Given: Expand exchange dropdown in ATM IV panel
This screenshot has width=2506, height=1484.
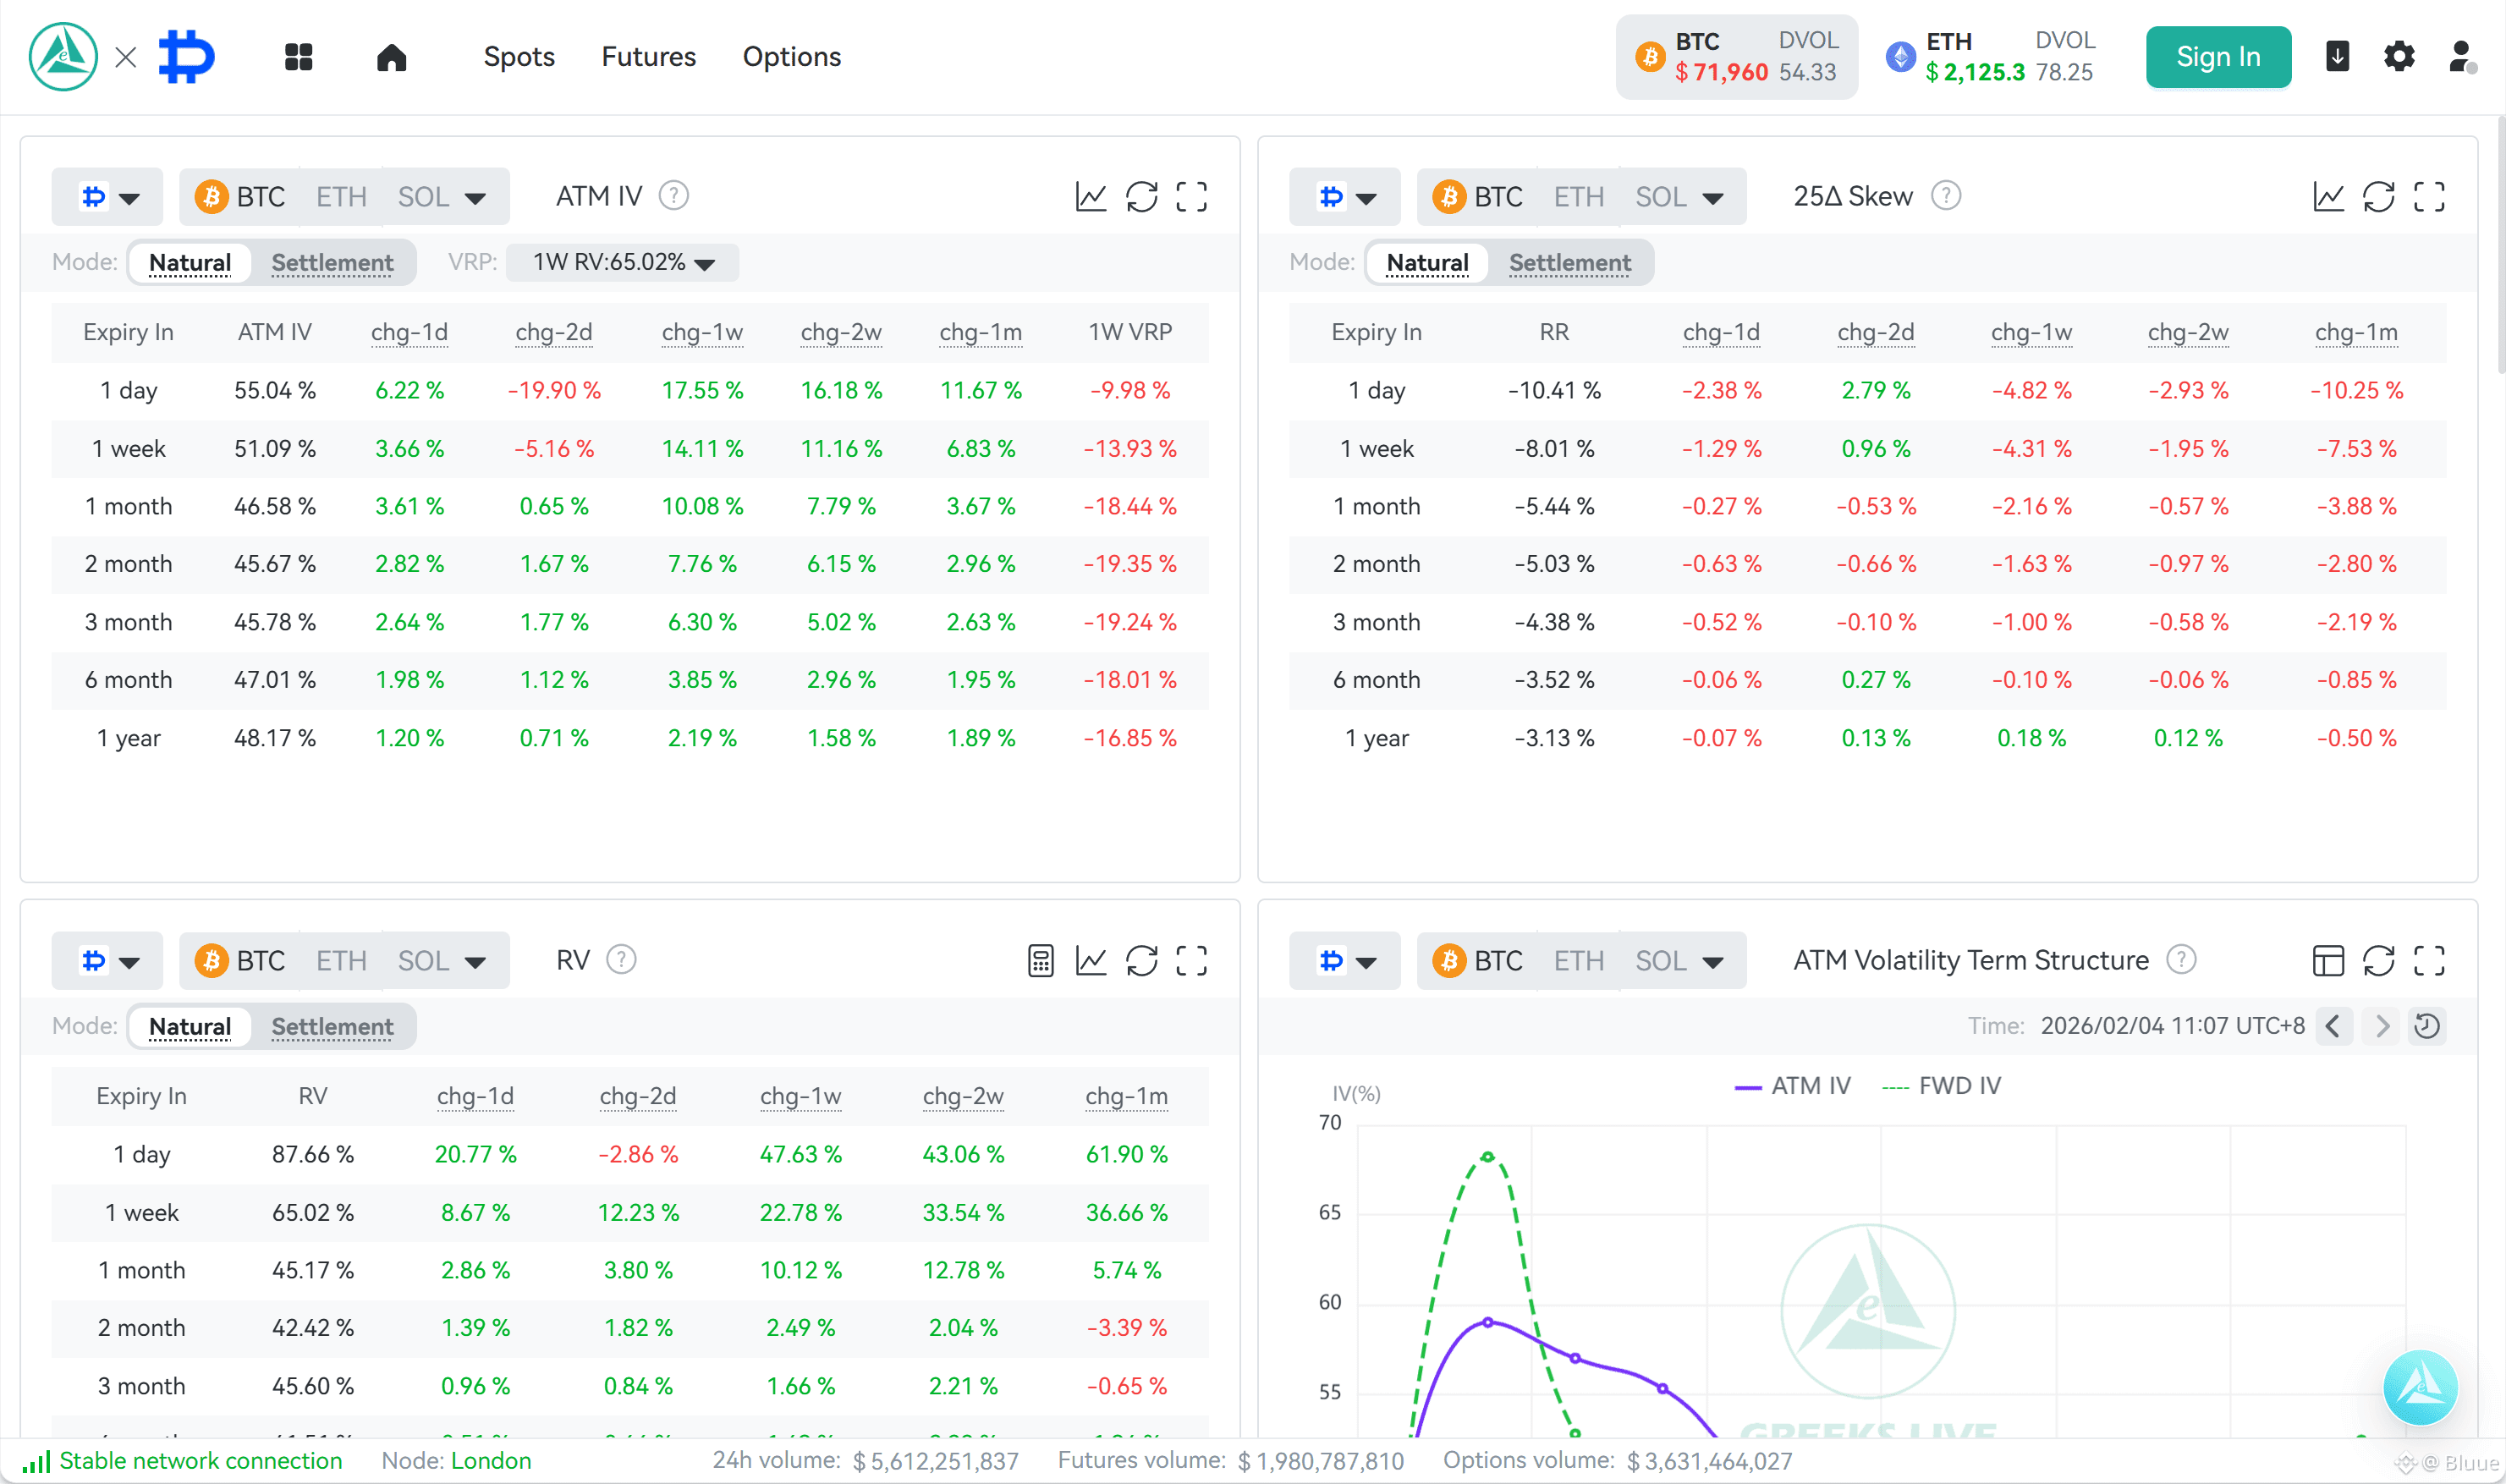Looking at the screenshot, I should (108, 197).
